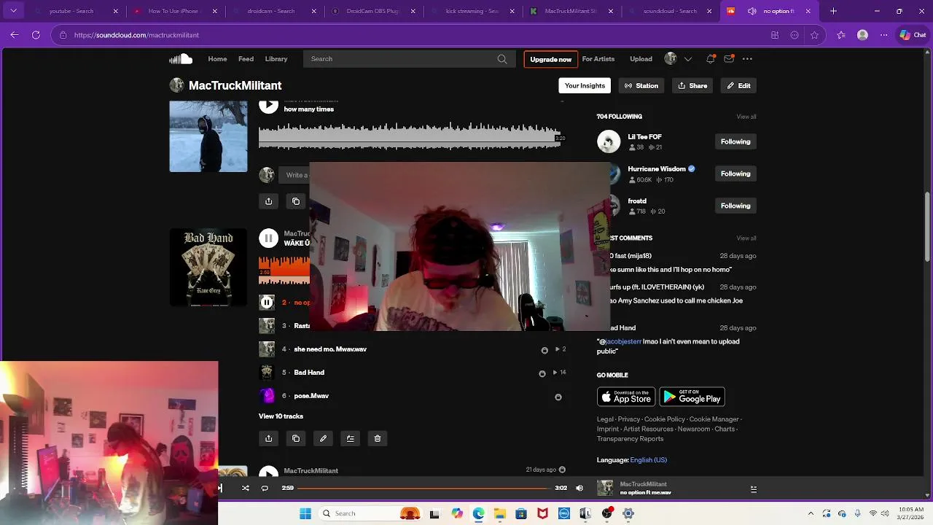
Task: Change language via English (US)
Action: tap(648, 460)
